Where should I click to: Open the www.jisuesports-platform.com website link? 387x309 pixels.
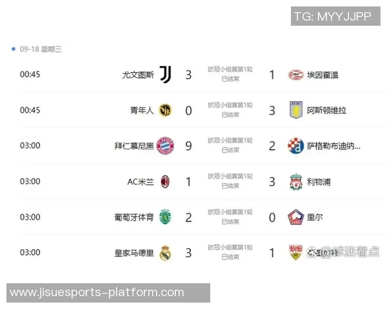tap(97, 293)
